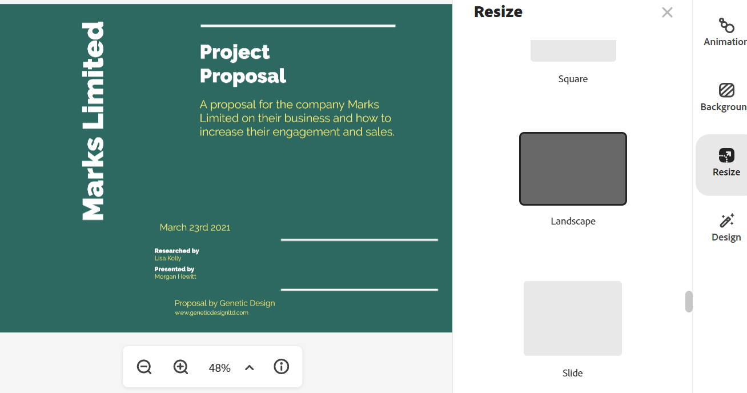Choose the Landscape size thumbnail
The image size is (747, 393).
(x=573, y=169)
